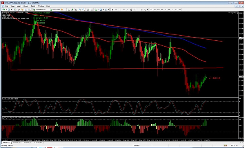
Task: Zoom in on the chart
Action: [x=80, y=9]
